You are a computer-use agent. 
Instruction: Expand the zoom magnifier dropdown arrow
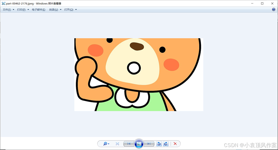(109, 144)
